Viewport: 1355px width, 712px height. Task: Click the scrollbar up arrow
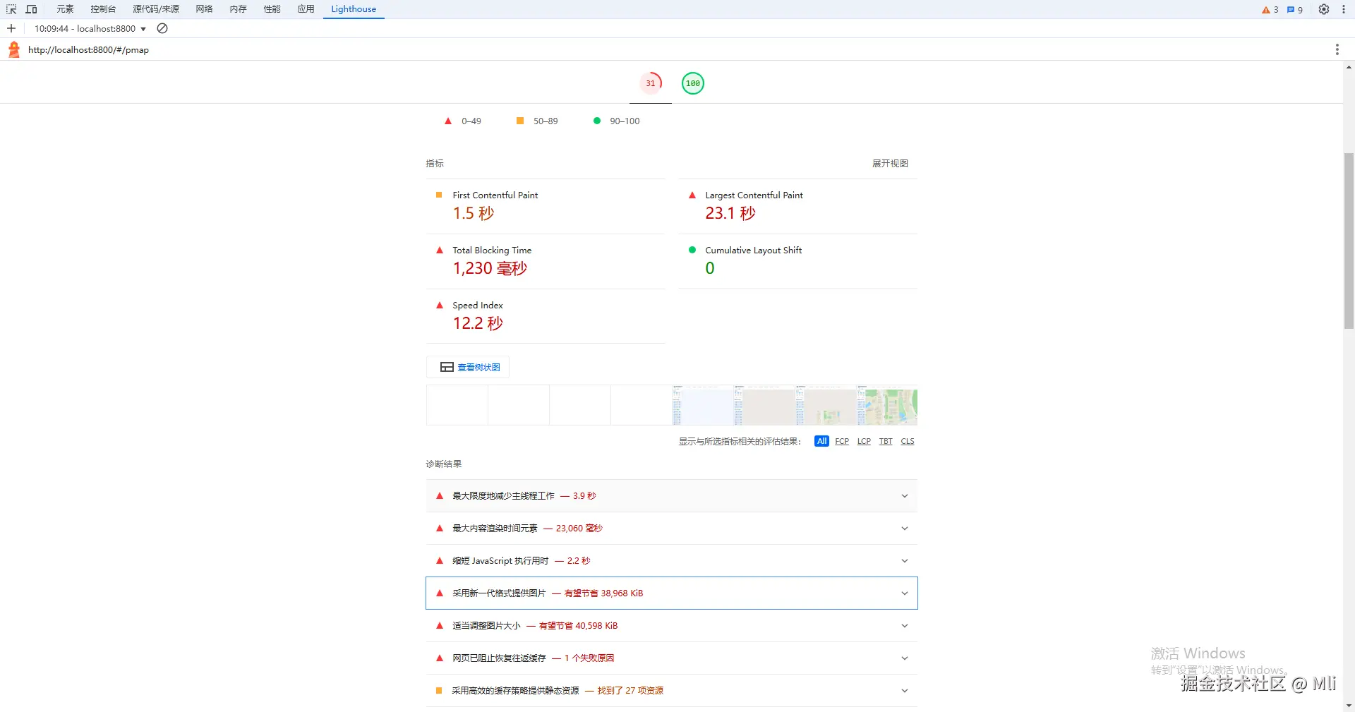(1349, 68)
